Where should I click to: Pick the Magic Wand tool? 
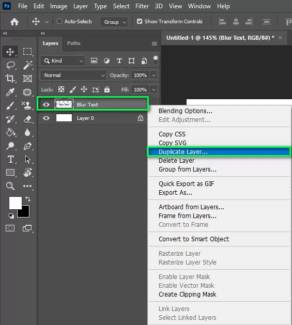pos(27,65)
